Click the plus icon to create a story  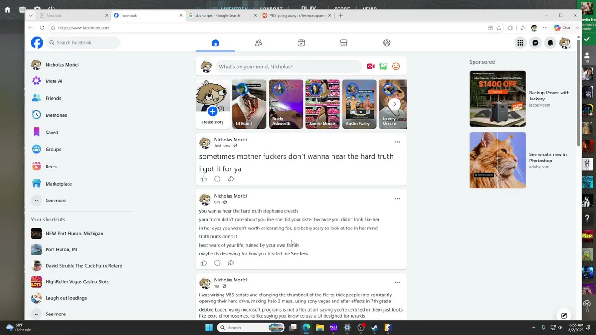click(212, 111)
